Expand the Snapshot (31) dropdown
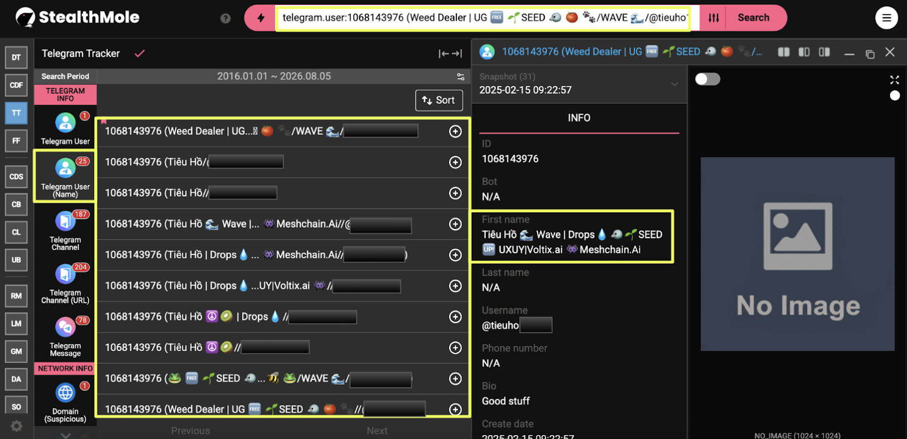 (x=675, y=84)
